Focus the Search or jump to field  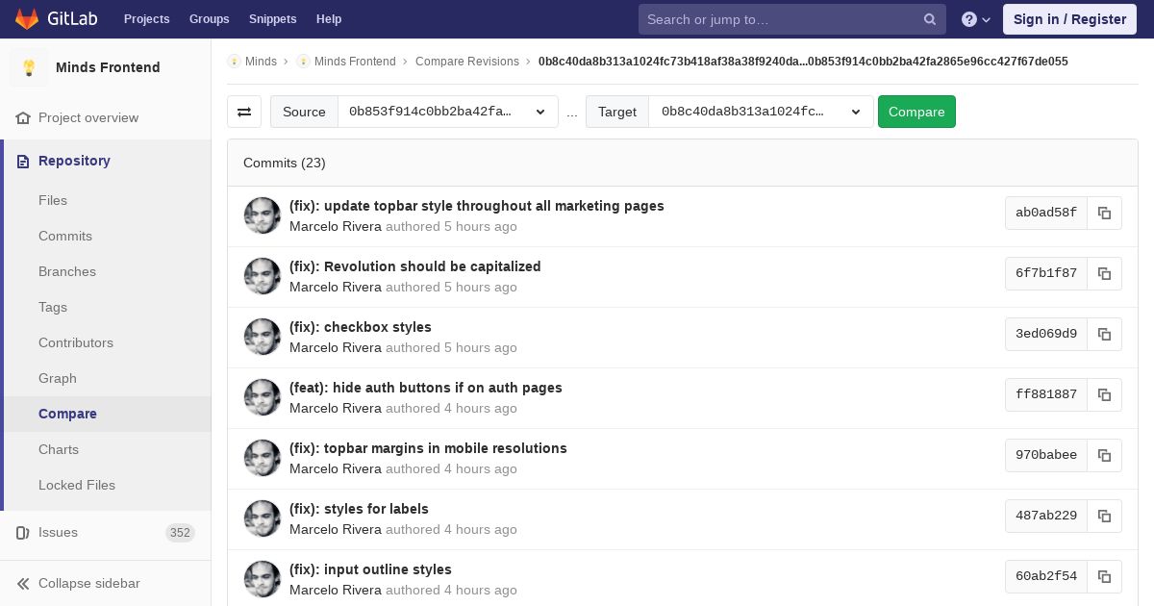coord(783,19)
